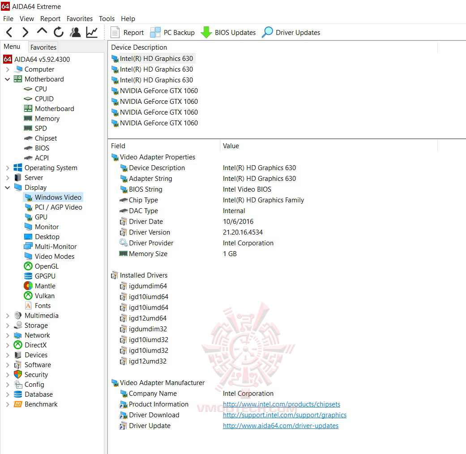Screen dimensions: 466x454
Task: Open the Monitor page
Action: [42, 227]
